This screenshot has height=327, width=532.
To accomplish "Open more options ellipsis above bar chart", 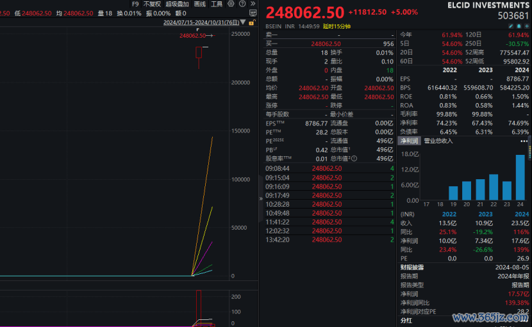I will [524, 141].
